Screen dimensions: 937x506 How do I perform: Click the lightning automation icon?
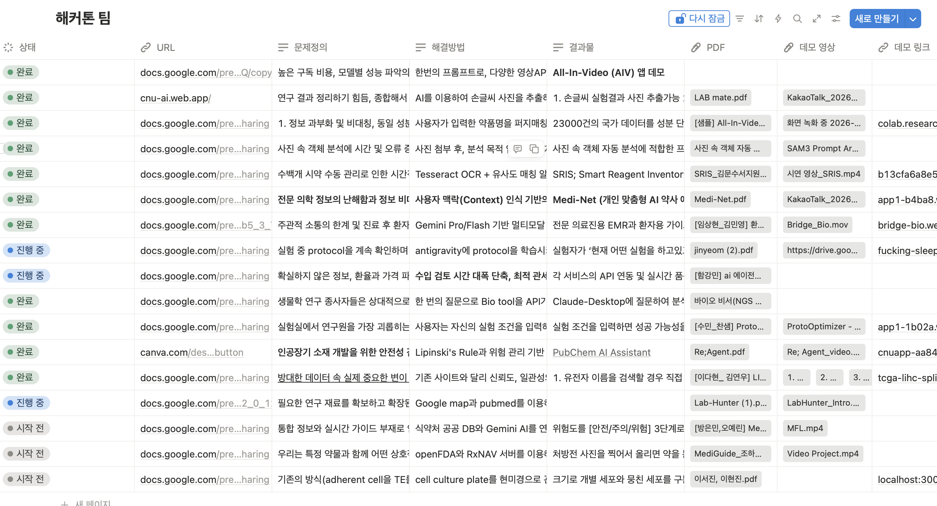point(778,19)
